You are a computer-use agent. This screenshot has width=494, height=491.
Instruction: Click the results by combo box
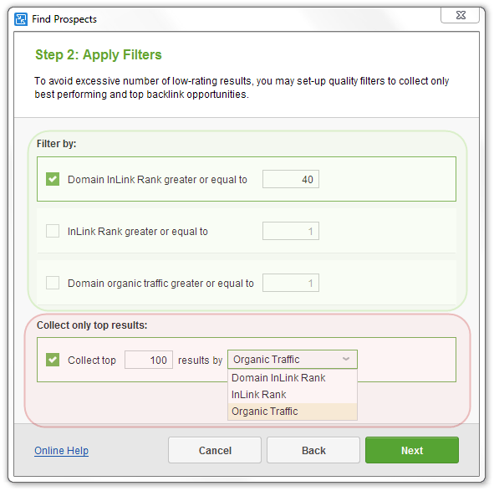293,359
